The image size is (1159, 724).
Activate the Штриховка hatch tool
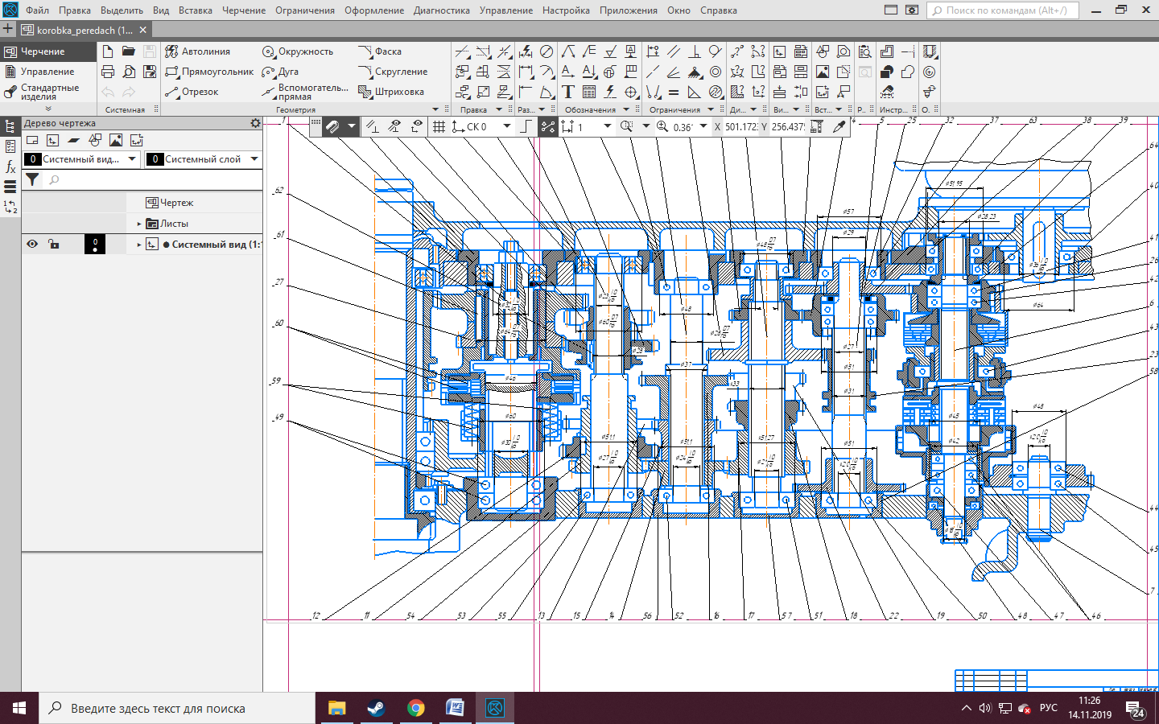point(391,92)
